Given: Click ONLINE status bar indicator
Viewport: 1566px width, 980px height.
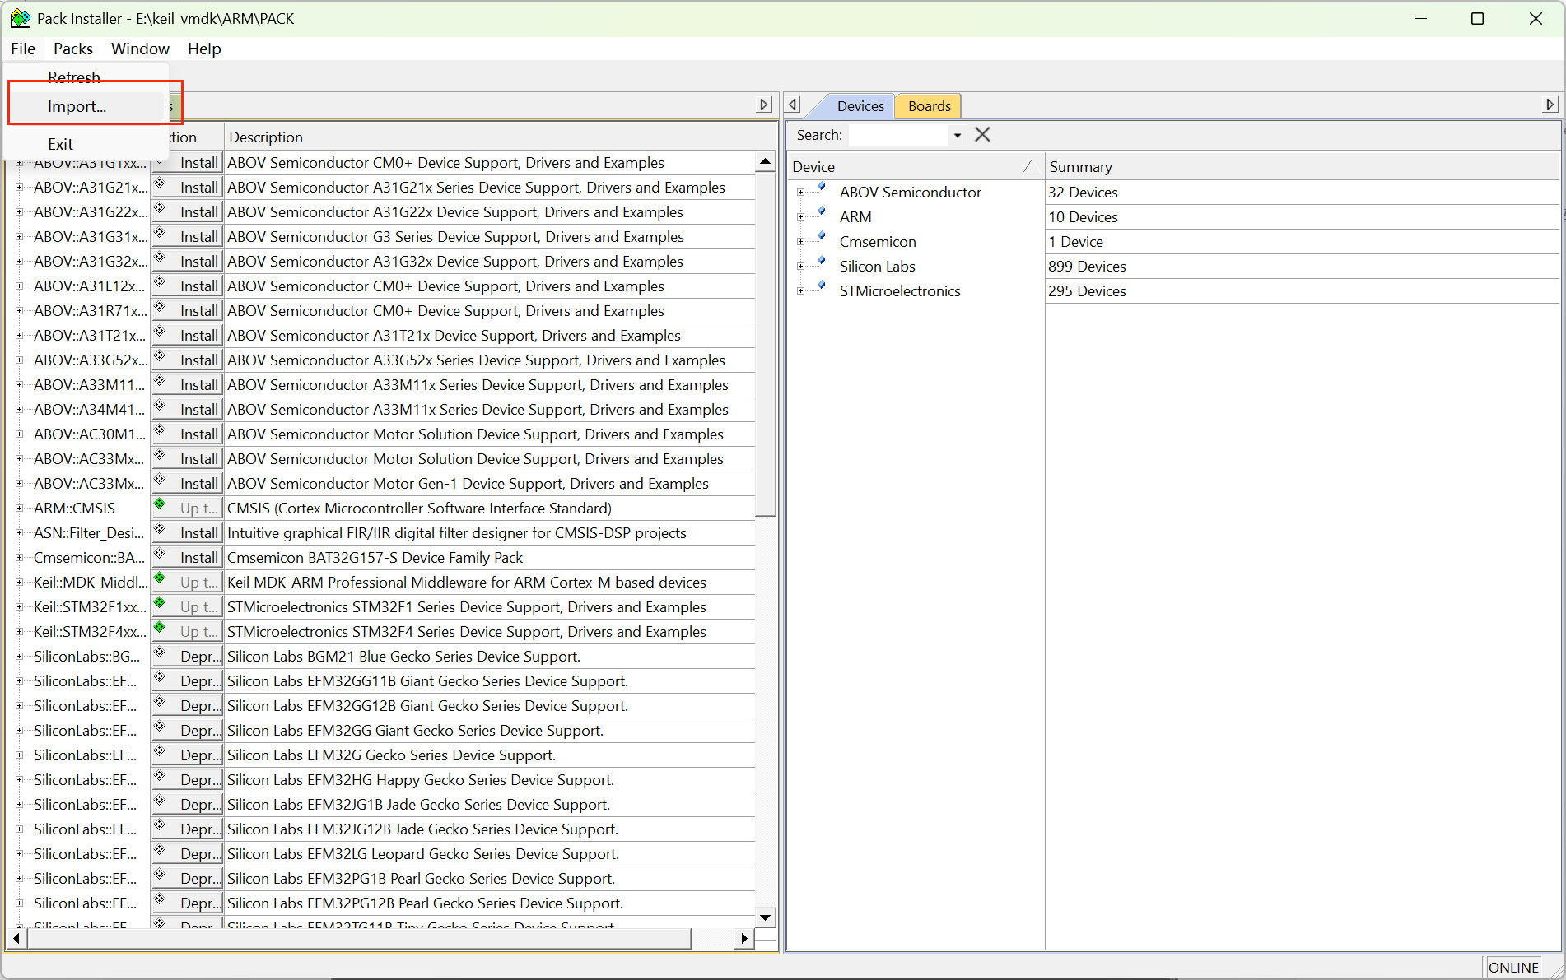Looking at the screenshot, I should (1513, 968).
